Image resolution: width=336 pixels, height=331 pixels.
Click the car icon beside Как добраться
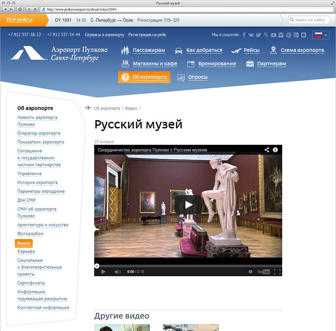tap(178, 51)
